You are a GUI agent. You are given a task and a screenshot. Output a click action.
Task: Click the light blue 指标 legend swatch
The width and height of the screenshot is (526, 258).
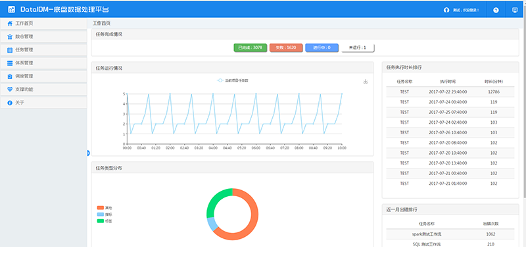click(101, 215)
